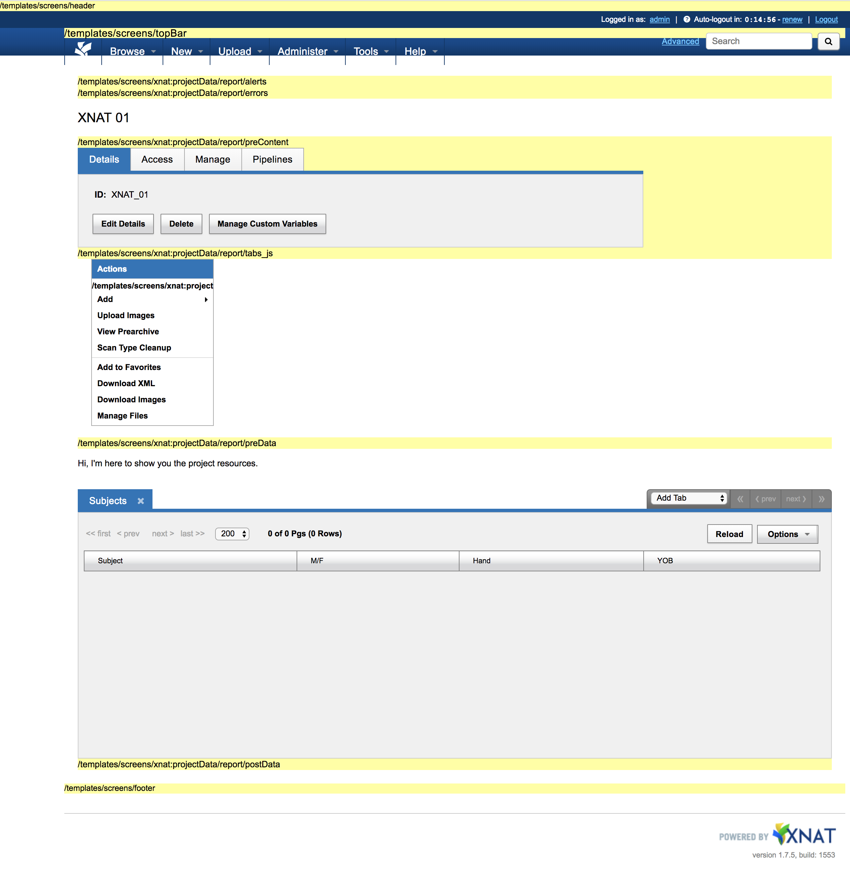Image resolution: width=850 pixels, height=869 pixels.
Task: Open the Options dropdown button
Action: tap(787, 534)
